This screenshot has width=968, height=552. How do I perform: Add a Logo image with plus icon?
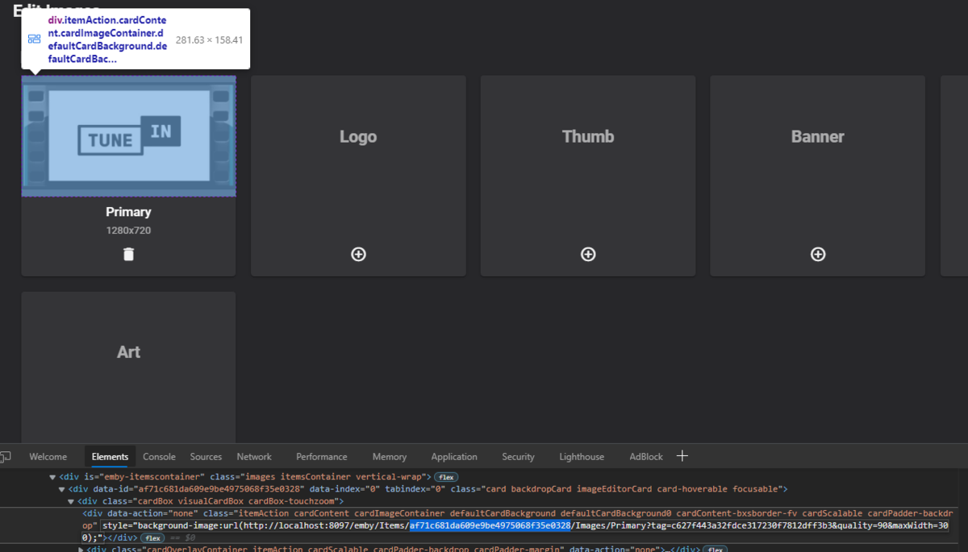pyautogui.click(x=358, y=255)
